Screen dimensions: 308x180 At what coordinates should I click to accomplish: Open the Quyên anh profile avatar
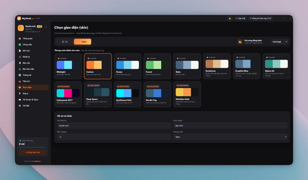tap(21, 28)
